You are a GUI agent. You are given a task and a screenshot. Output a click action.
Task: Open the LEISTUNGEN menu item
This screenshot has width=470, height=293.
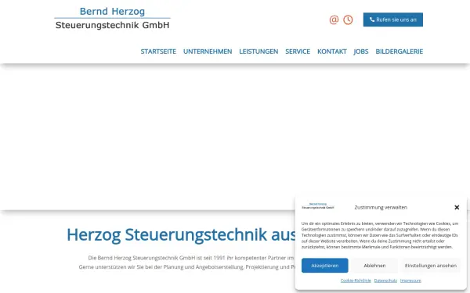tap(258, 52)
